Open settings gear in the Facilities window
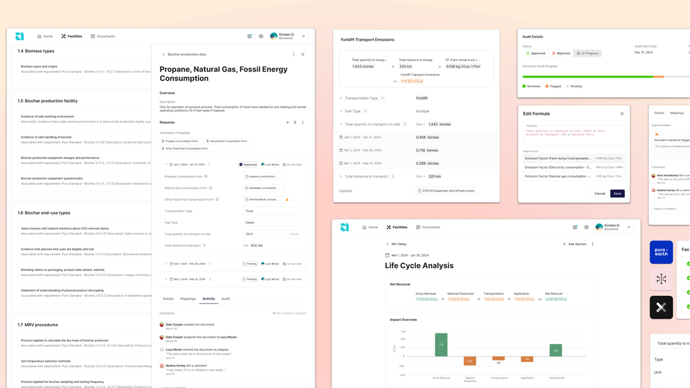This screenshot has width=690, height=388. point(261,36)
